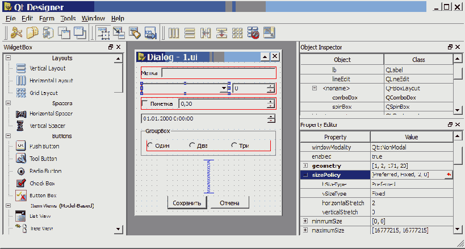Image resolution: width=465 pixels, height=249 pixels.
Task: Click the Break Layout toolbar icon
Action: tap(253, 33)
